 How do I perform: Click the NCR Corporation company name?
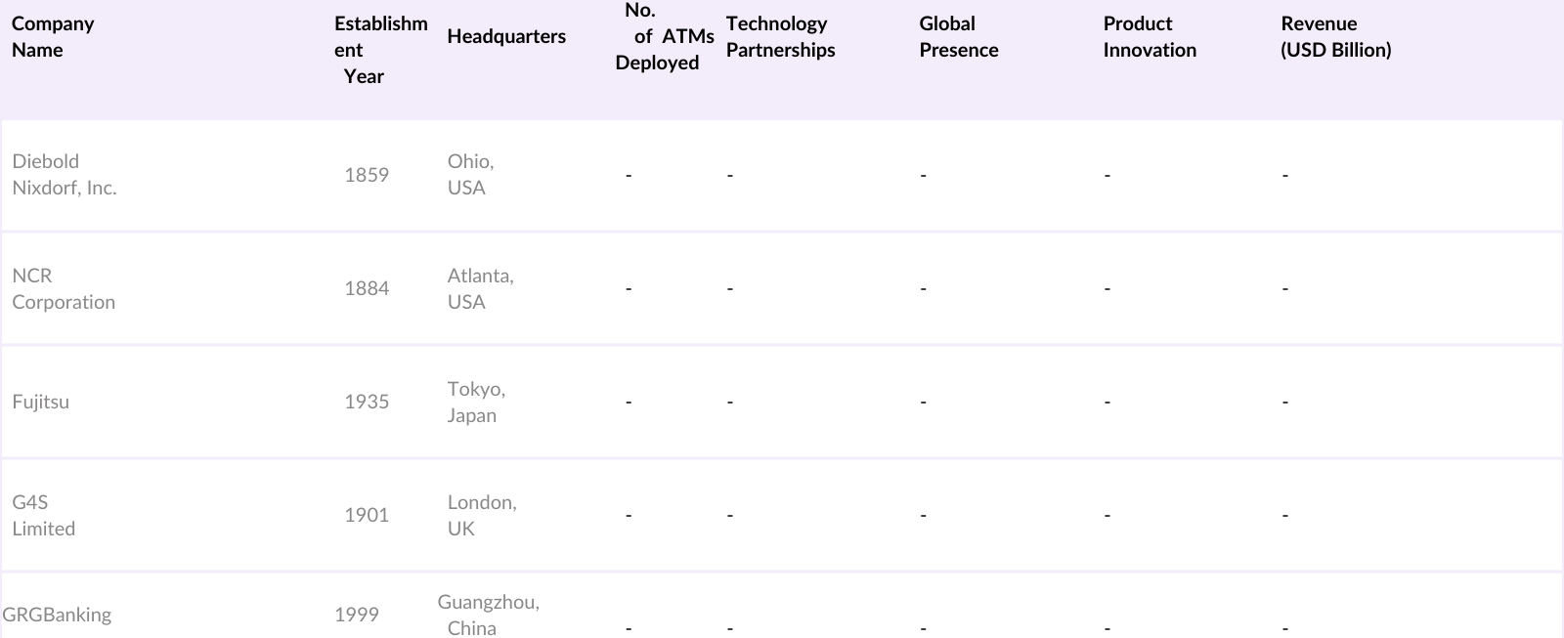tap(64, 289)
